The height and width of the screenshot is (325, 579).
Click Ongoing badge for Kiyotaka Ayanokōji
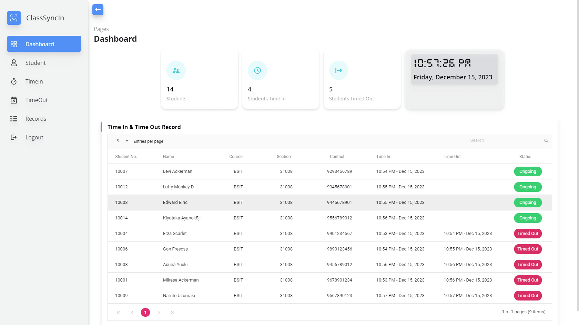tap(528, 218)
